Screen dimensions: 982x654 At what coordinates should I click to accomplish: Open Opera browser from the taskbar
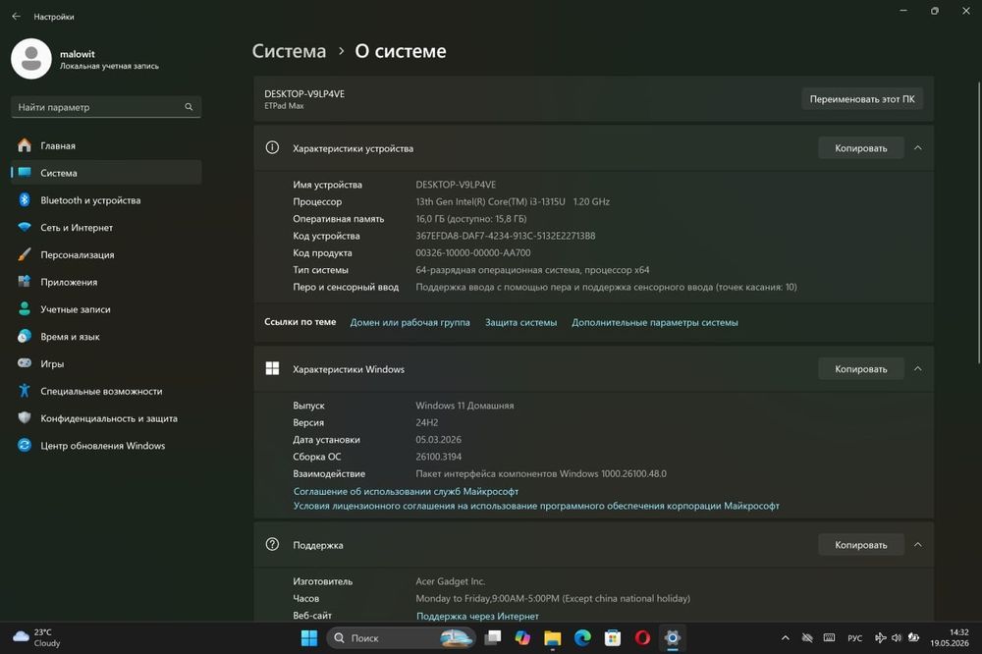click(x=642, y=637)
